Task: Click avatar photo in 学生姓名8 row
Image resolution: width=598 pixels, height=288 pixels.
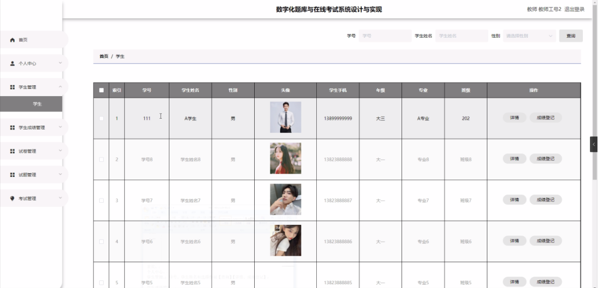Action: [286, 159]
